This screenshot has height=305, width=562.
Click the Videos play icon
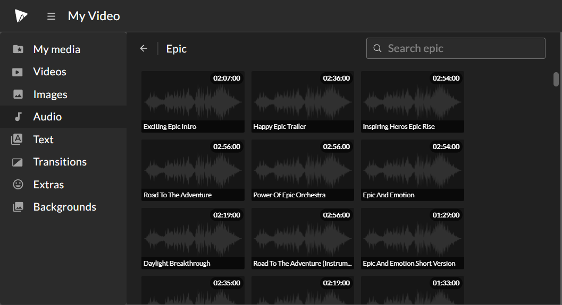pyautogui.click(x=18, y=72)
